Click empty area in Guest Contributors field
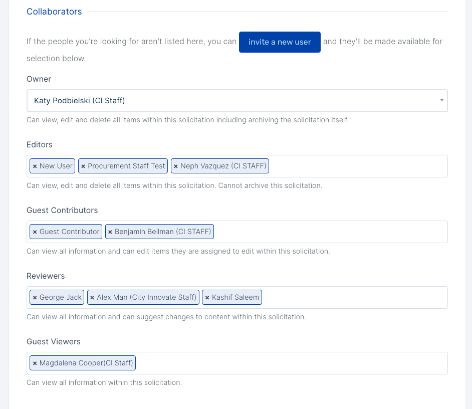The height and width of the screenshot is (409, 472). pyautogui.click(x=331, y=232)
